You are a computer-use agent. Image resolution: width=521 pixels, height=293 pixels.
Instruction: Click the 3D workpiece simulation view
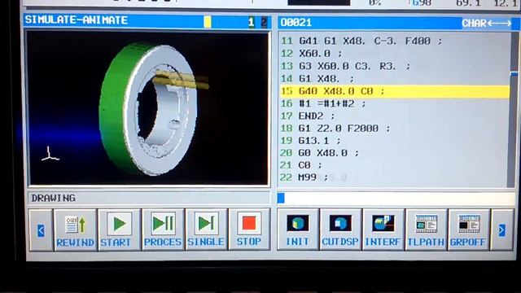pyautogui.click(x=148, y=108)
